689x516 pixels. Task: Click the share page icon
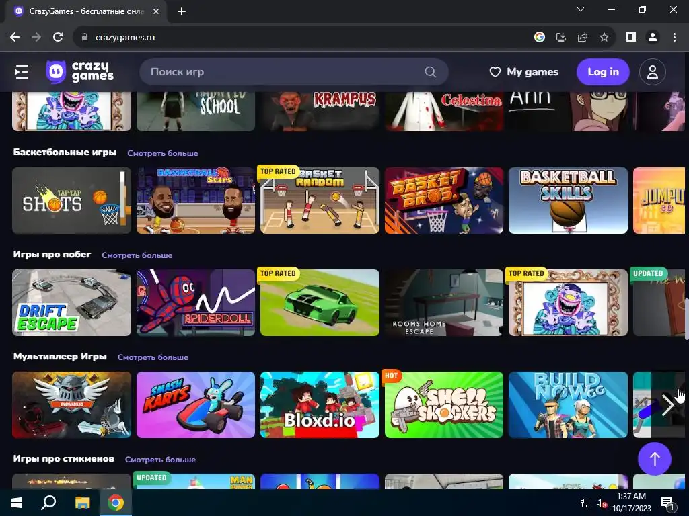point(583,38)
